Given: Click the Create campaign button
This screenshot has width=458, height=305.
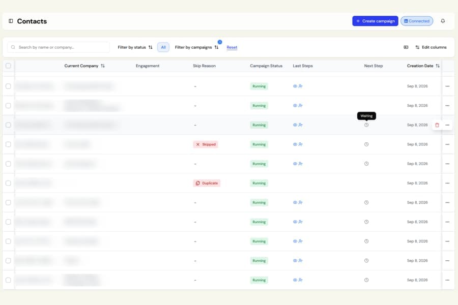Looking at the screenshot, I should point(375,21).
